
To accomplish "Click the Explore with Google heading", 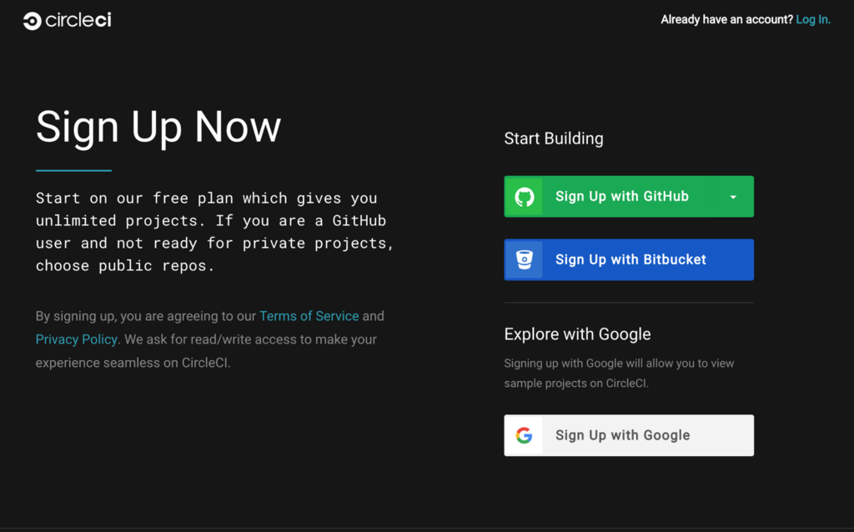I will 577,334.
